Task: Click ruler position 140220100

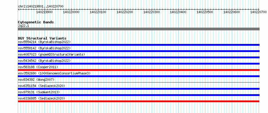Action: click(x=98, y=12)
